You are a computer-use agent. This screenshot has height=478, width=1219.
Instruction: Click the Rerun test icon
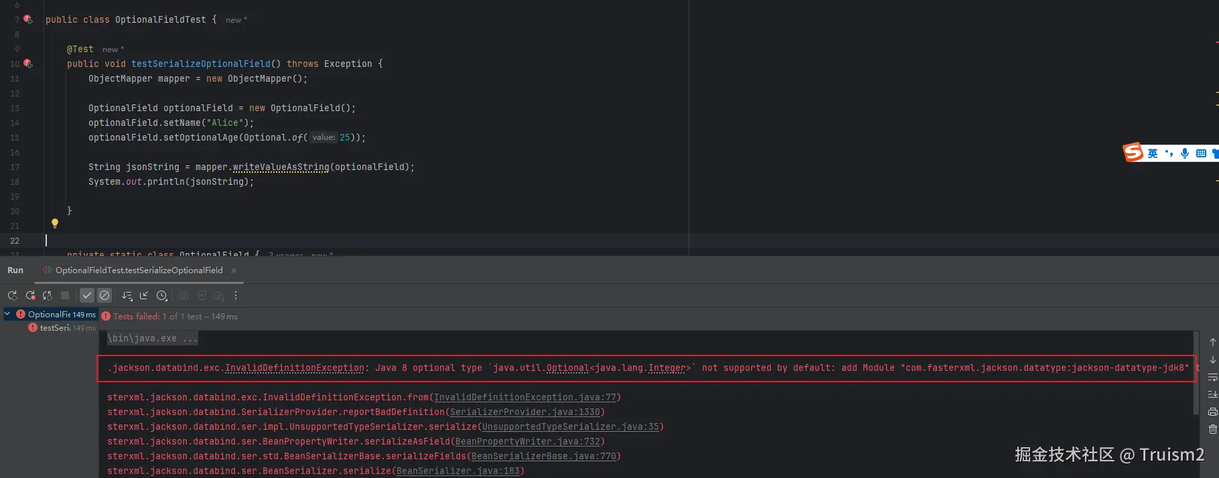point(12,295)
